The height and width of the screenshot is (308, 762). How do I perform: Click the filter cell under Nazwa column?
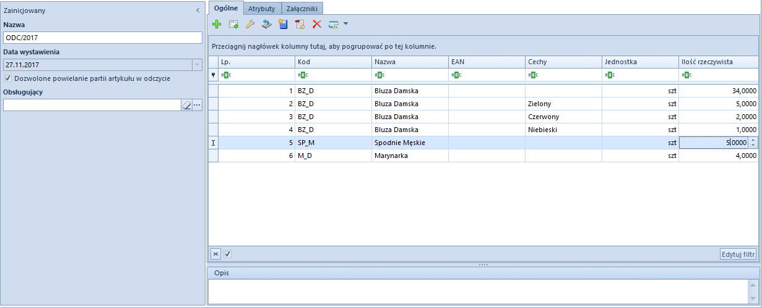(x=410, y=75)
